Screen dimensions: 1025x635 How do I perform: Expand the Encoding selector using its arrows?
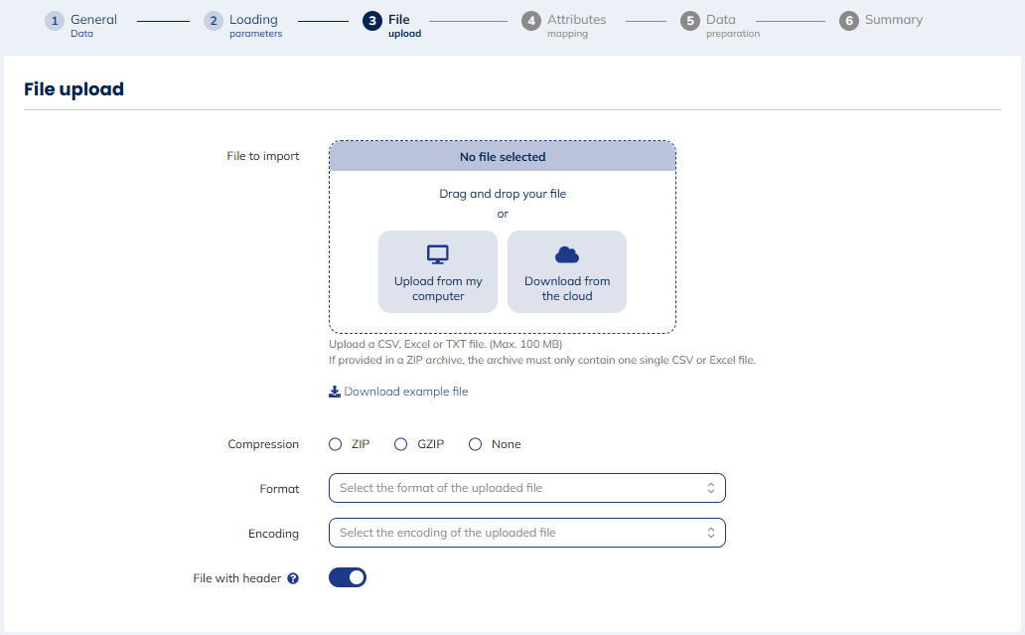[x=711, y=533]
